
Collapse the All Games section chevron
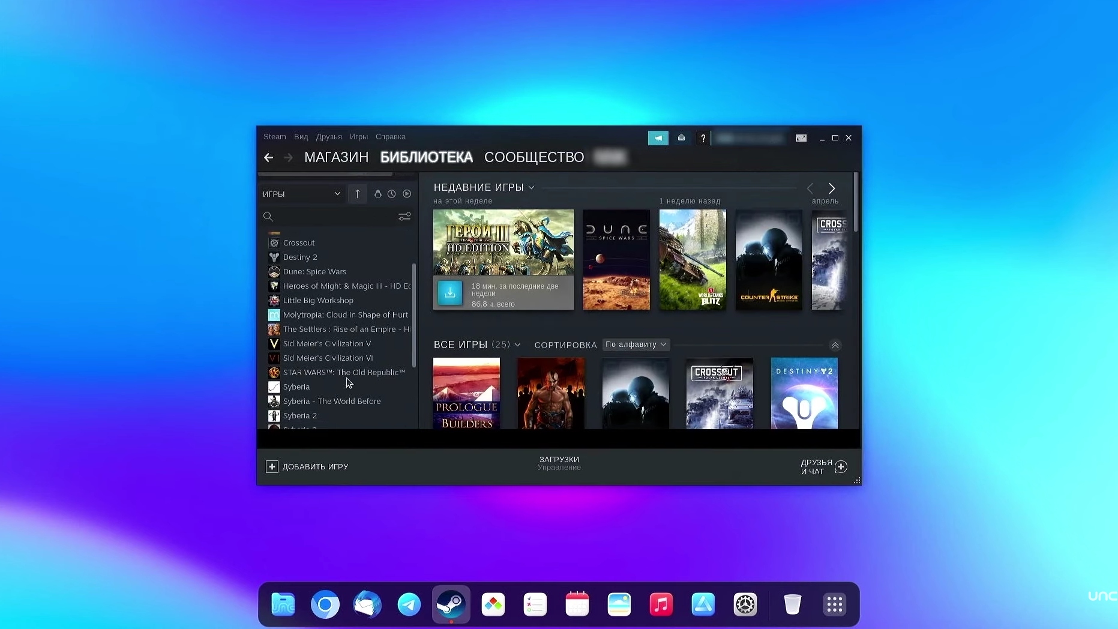pos(835,345)
